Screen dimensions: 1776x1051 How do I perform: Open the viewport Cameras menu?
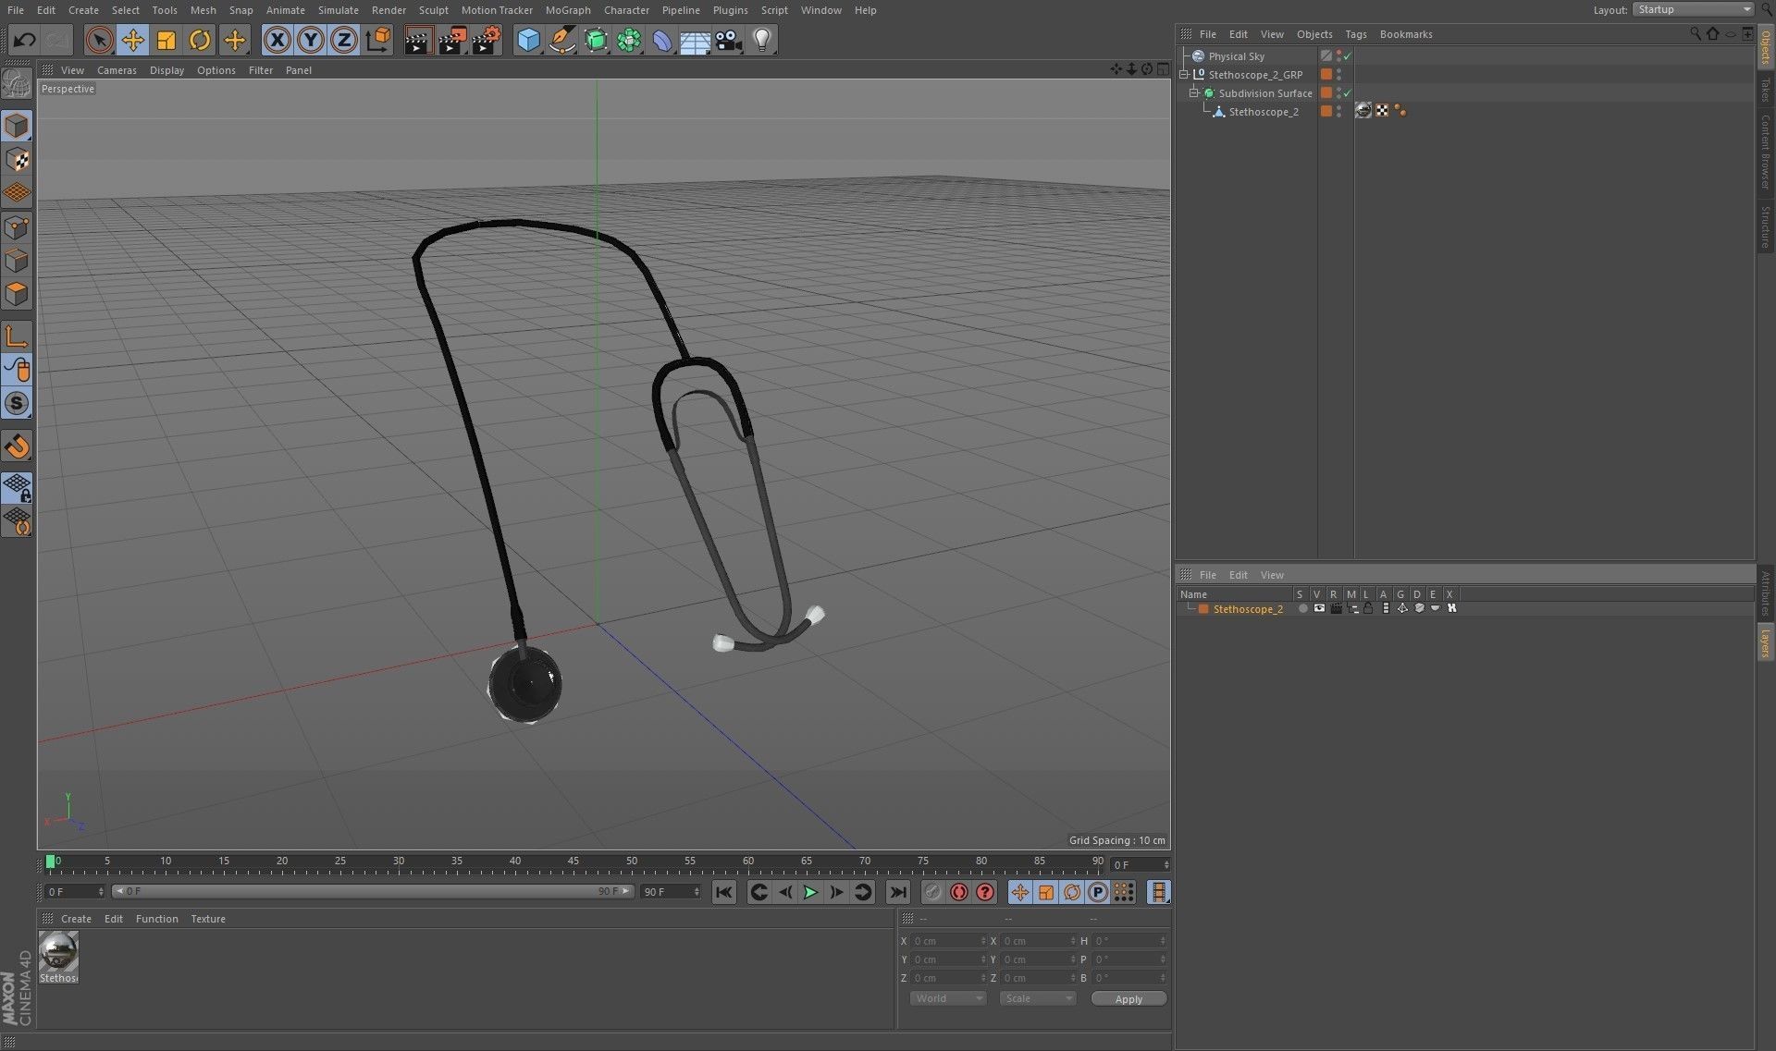point(117,70)
